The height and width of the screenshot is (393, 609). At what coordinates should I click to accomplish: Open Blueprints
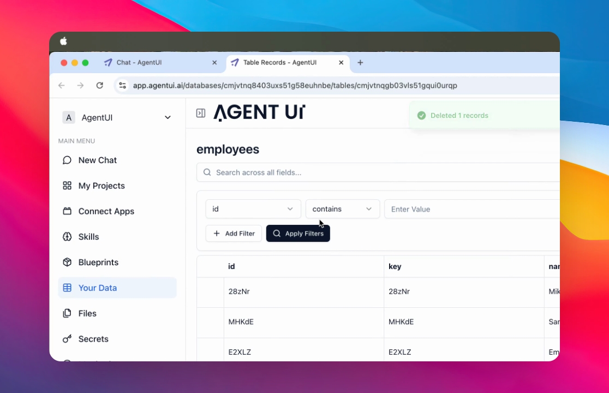117,263
